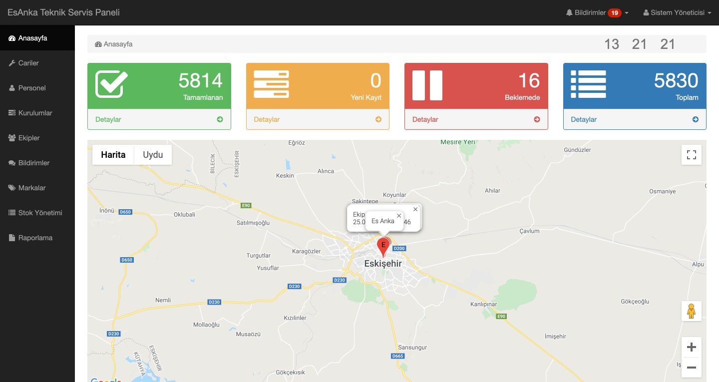Select the Harita map view tab
719x382 pixels.
pyautogui.click(x=113, y=155)
